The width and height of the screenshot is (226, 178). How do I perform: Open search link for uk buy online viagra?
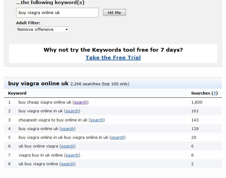click(x=67, y=146)
